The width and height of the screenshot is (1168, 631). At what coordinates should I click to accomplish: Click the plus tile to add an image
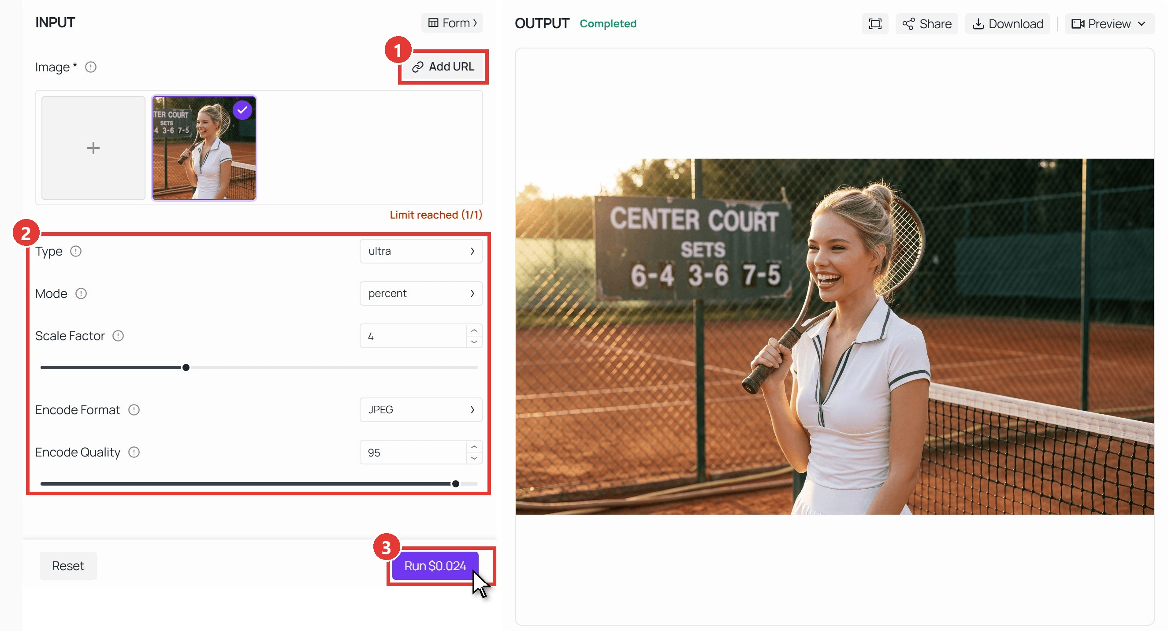pyautogui.click(x=93, y=148)
